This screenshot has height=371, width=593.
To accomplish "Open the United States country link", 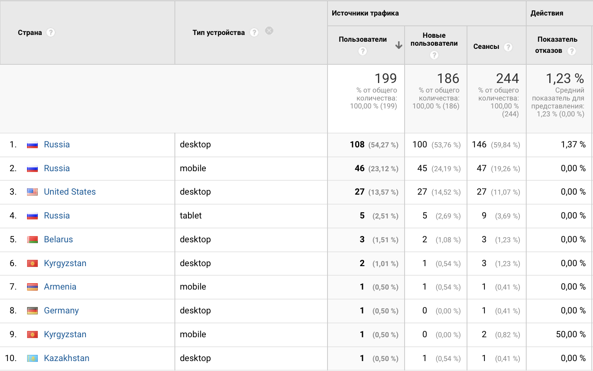I will tap(70, 192).
